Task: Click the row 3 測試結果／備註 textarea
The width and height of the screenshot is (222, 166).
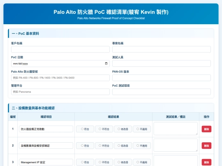Action: click(176, 161)
